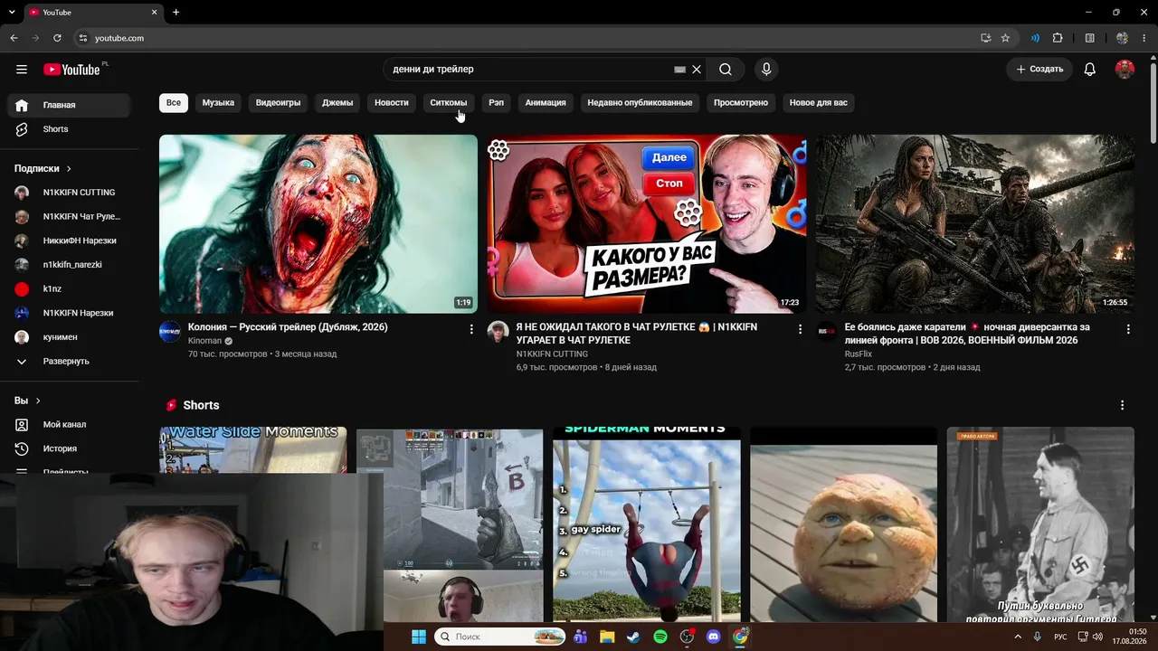The height and width of the screenshot is (651, 1158).
Task: Open Мой канал in the sidebar
Action: [69, 425]
